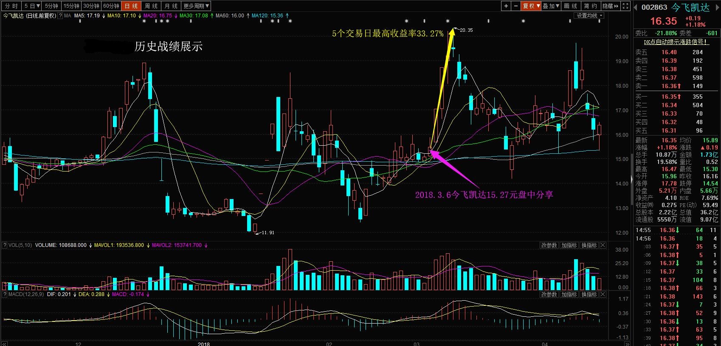
Task: Click the 总市值 36.2亿 value
Action: tap(709, 212)
